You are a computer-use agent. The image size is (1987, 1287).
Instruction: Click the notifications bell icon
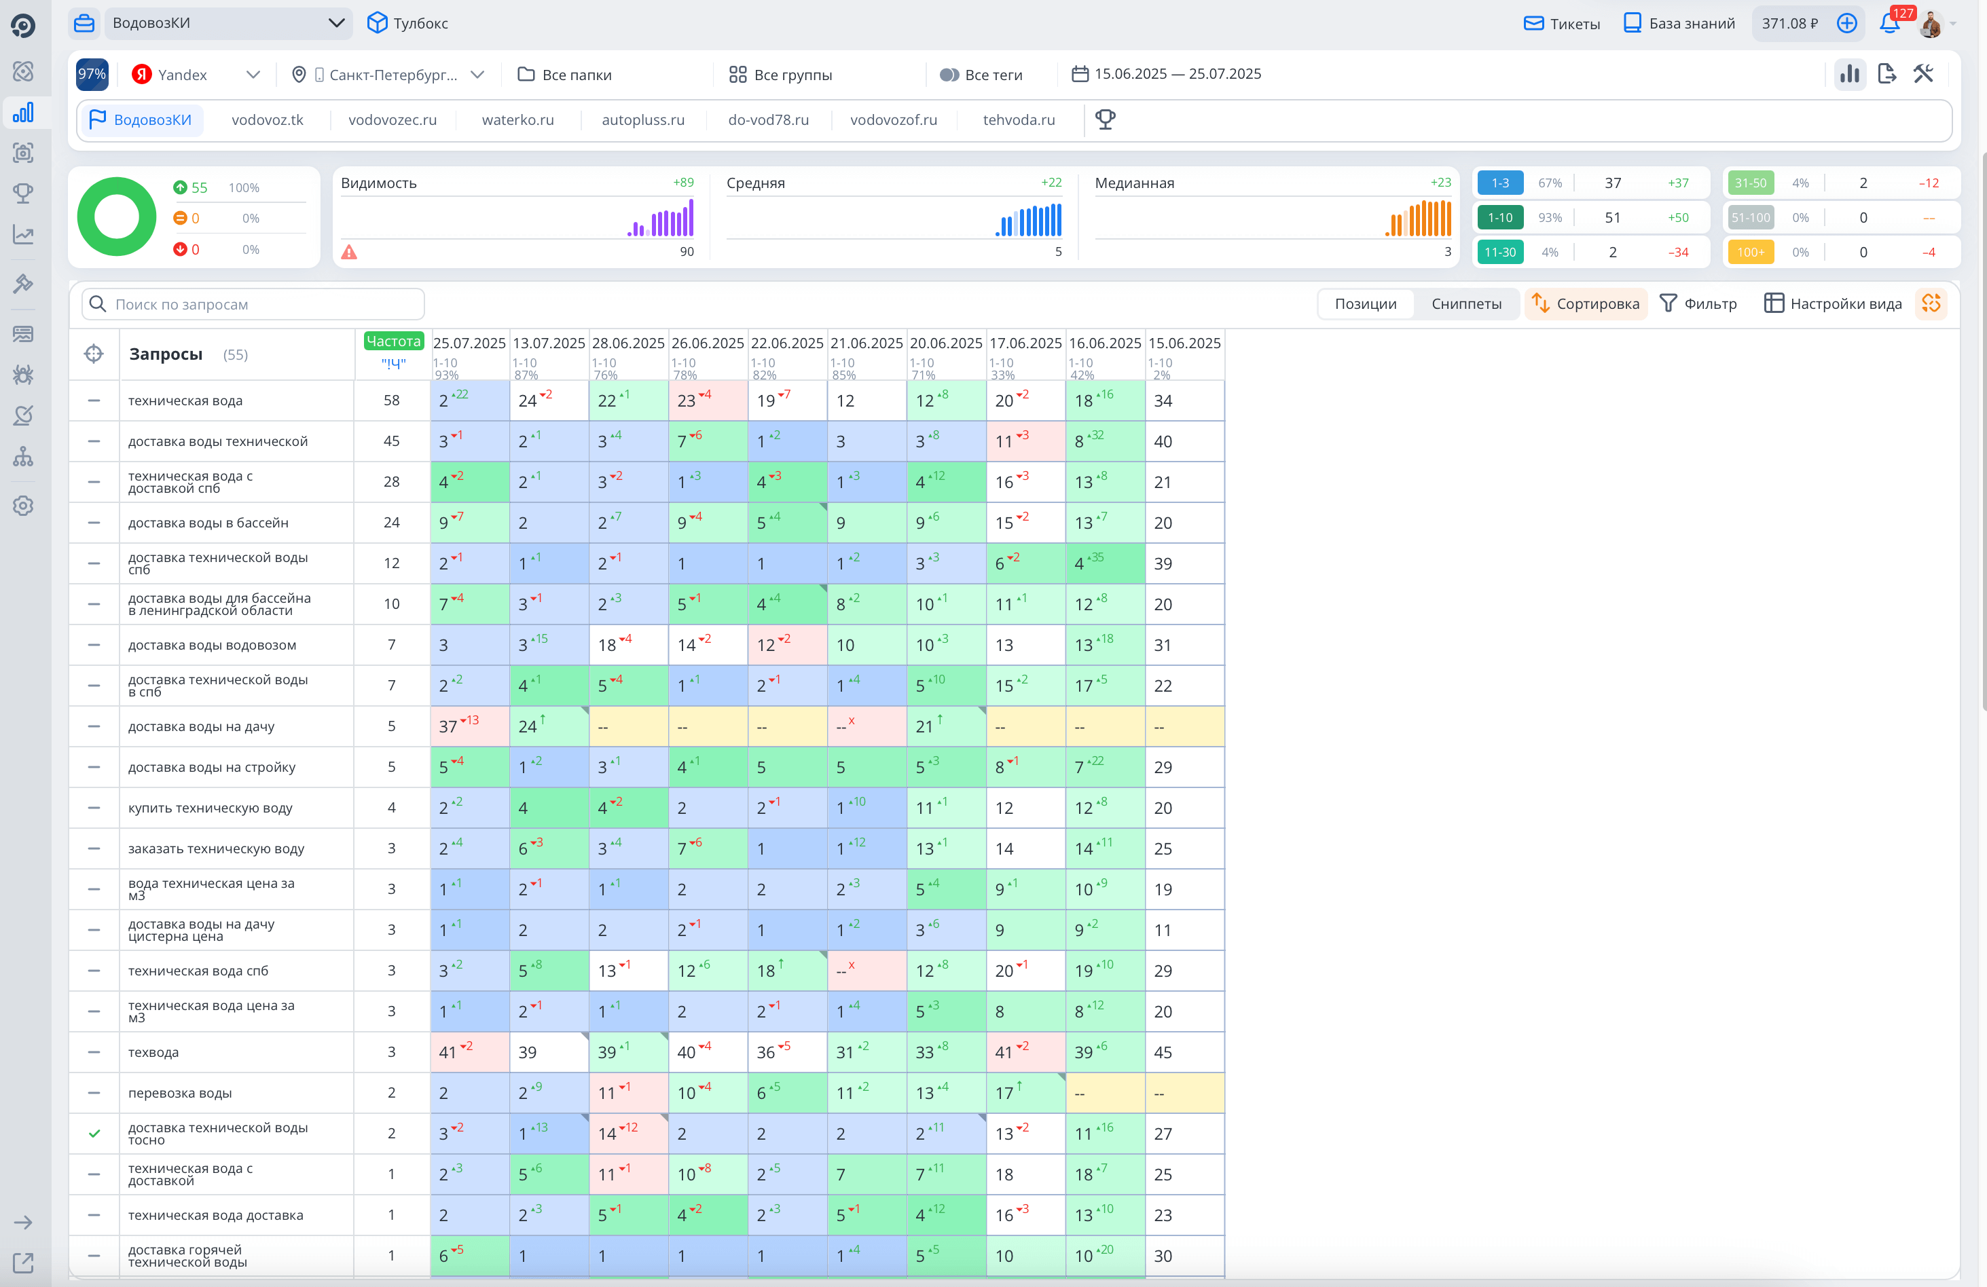[1889, 23]
